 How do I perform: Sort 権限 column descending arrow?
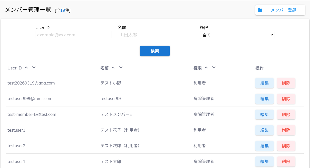214,67
